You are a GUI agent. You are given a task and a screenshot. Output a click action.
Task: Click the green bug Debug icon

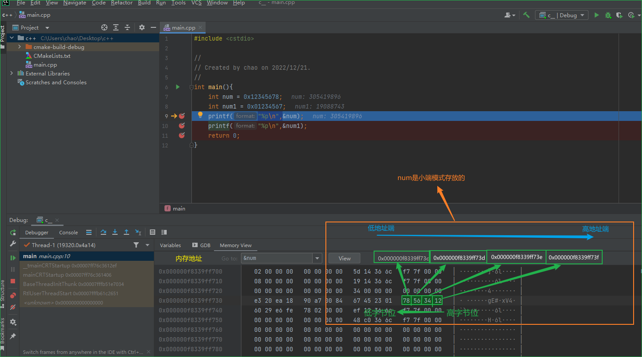click(x=608, y=15)
